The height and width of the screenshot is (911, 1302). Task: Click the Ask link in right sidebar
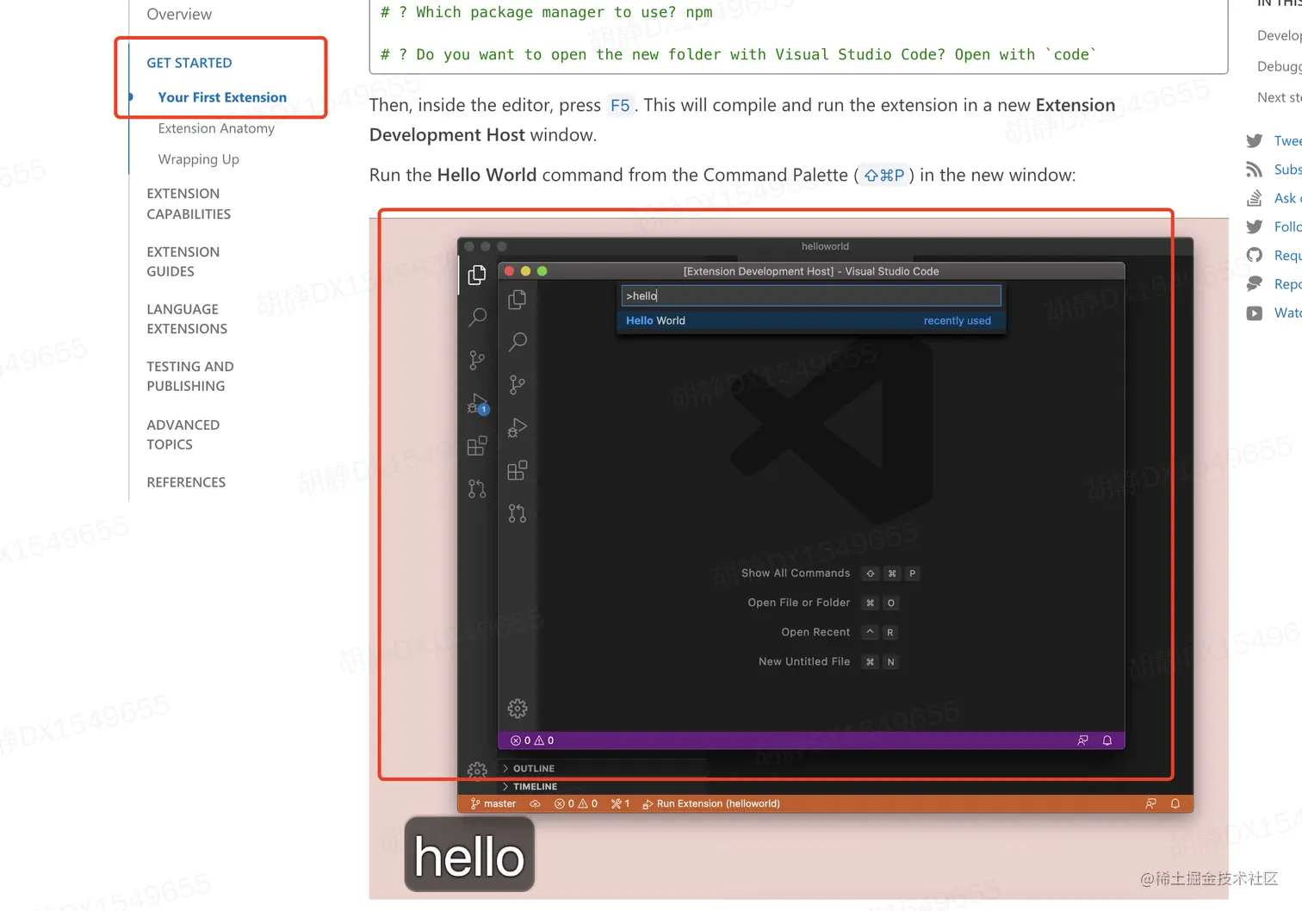pyautogui.click(x=1287, y=198)
